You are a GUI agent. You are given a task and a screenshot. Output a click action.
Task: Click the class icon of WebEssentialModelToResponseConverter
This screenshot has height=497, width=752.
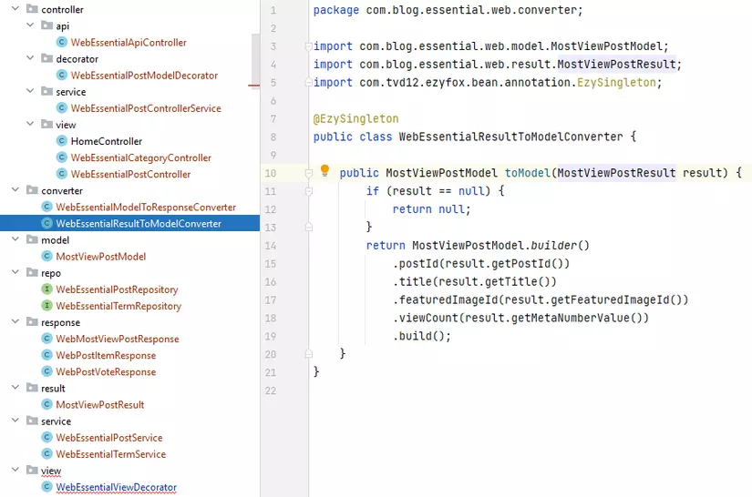pos(46,207)
